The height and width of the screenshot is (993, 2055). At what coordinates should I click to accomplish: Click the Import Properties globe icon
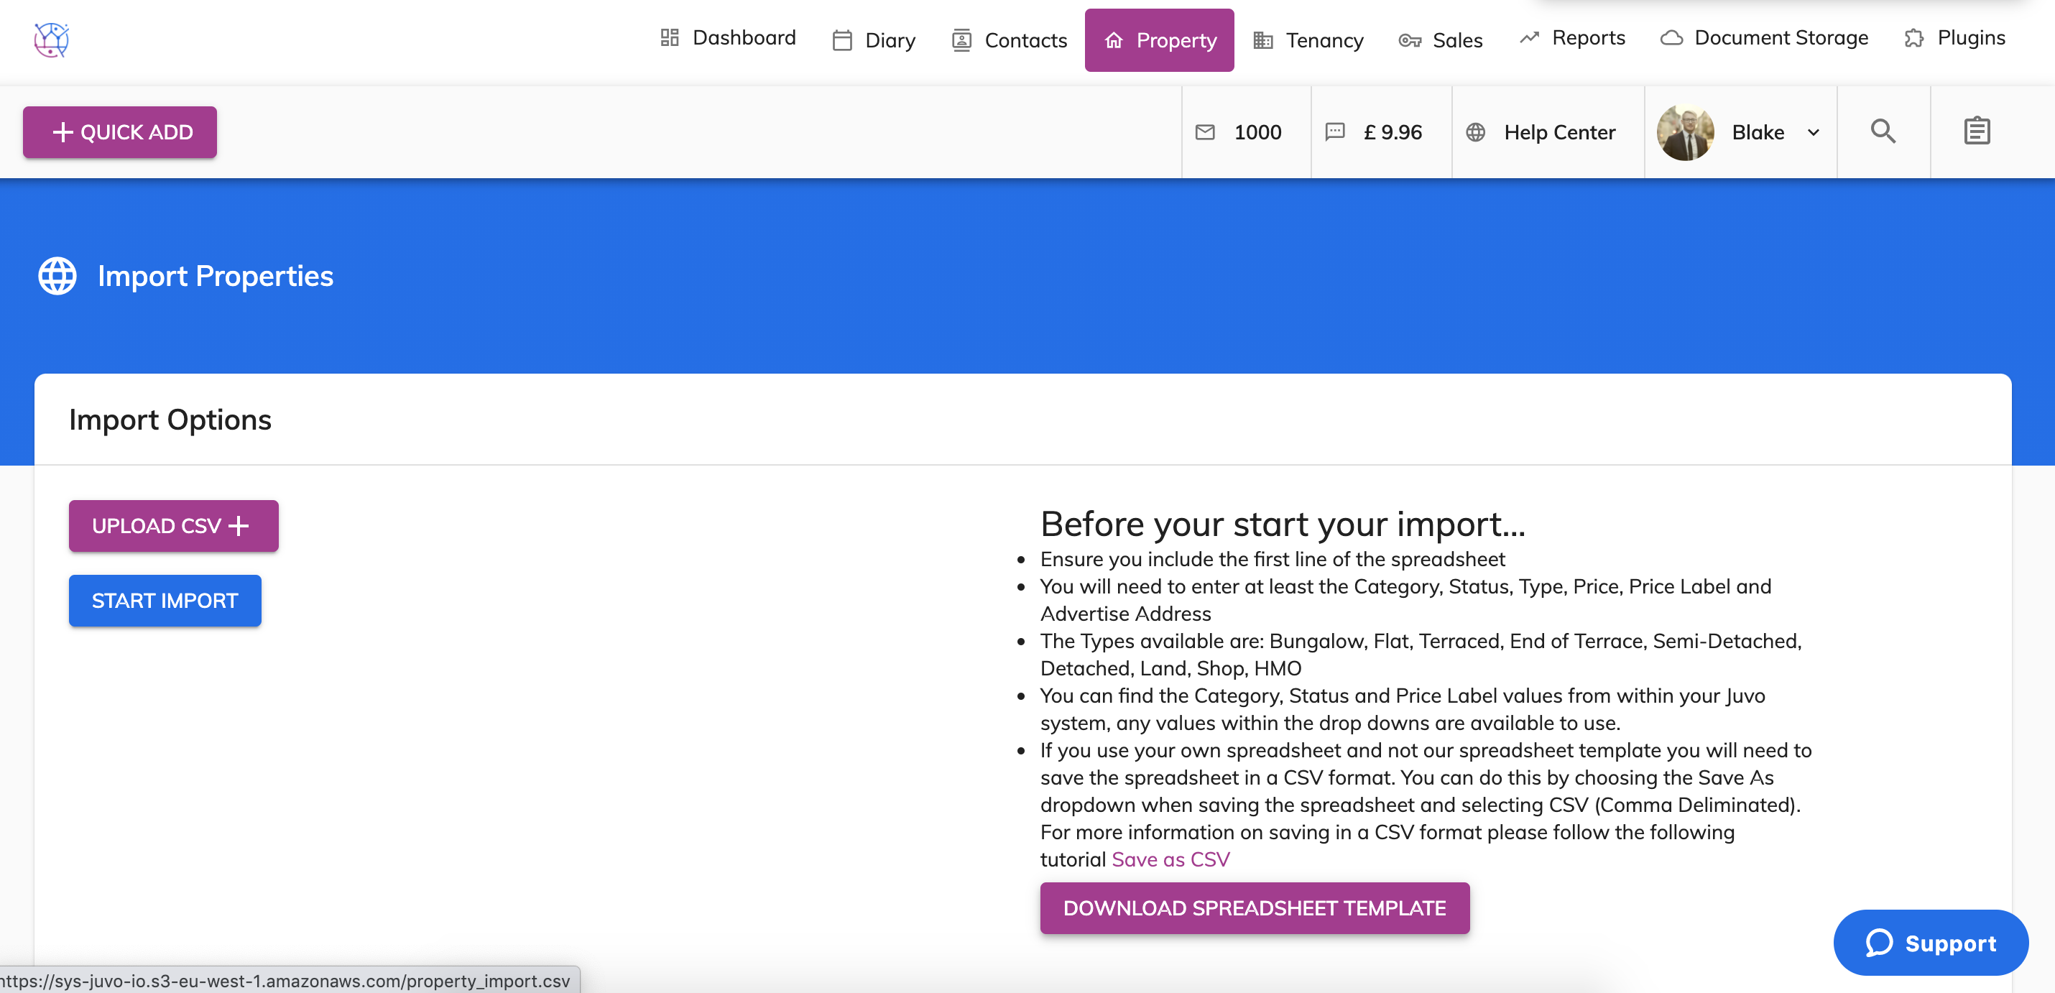click(57, 276)
